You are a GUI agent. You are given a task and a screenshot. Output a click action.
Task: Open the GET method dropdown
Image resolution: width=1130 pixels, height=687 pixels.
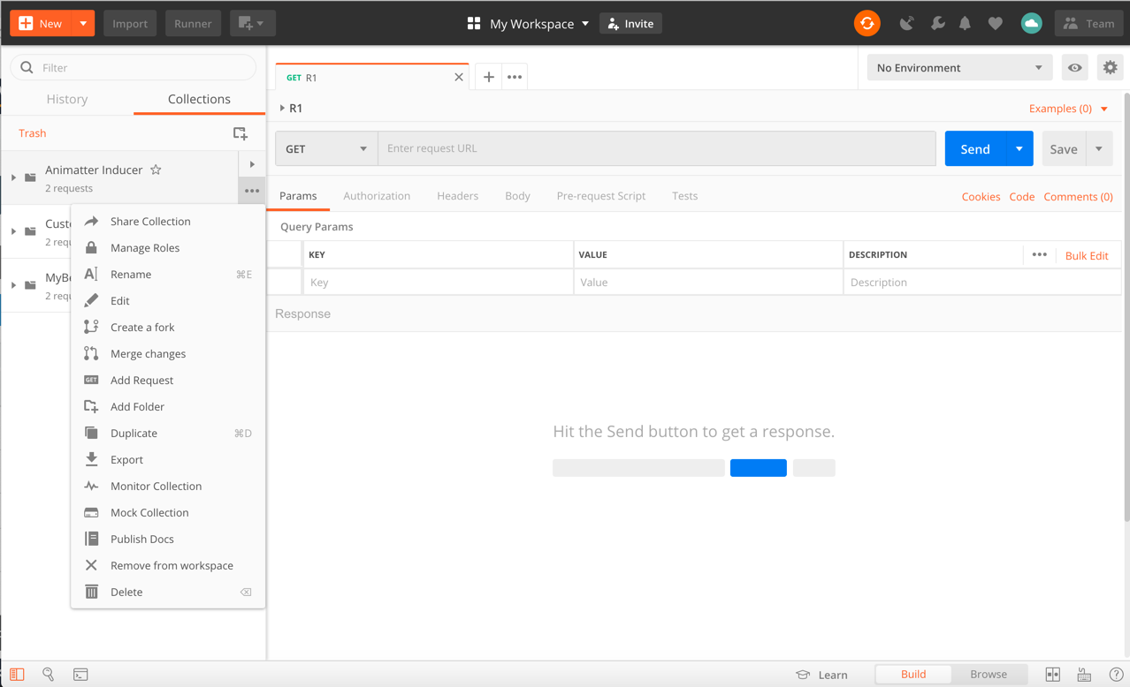[326, 148]
